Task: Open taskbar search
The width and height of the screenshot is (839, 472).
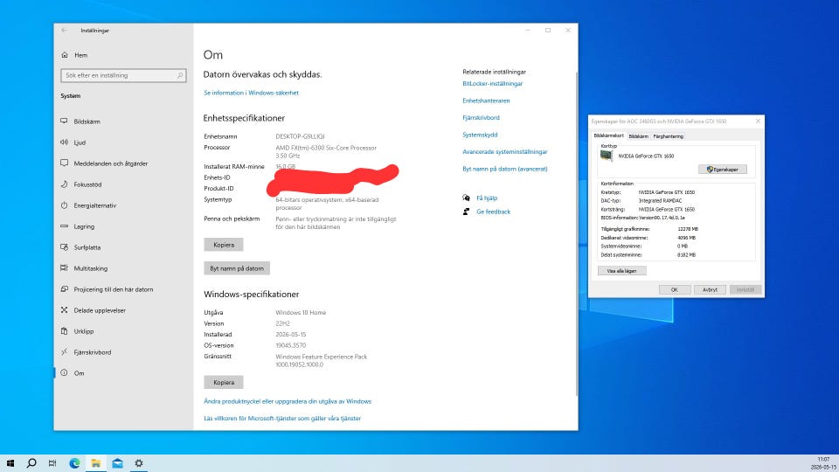Action: coord(31,463)
